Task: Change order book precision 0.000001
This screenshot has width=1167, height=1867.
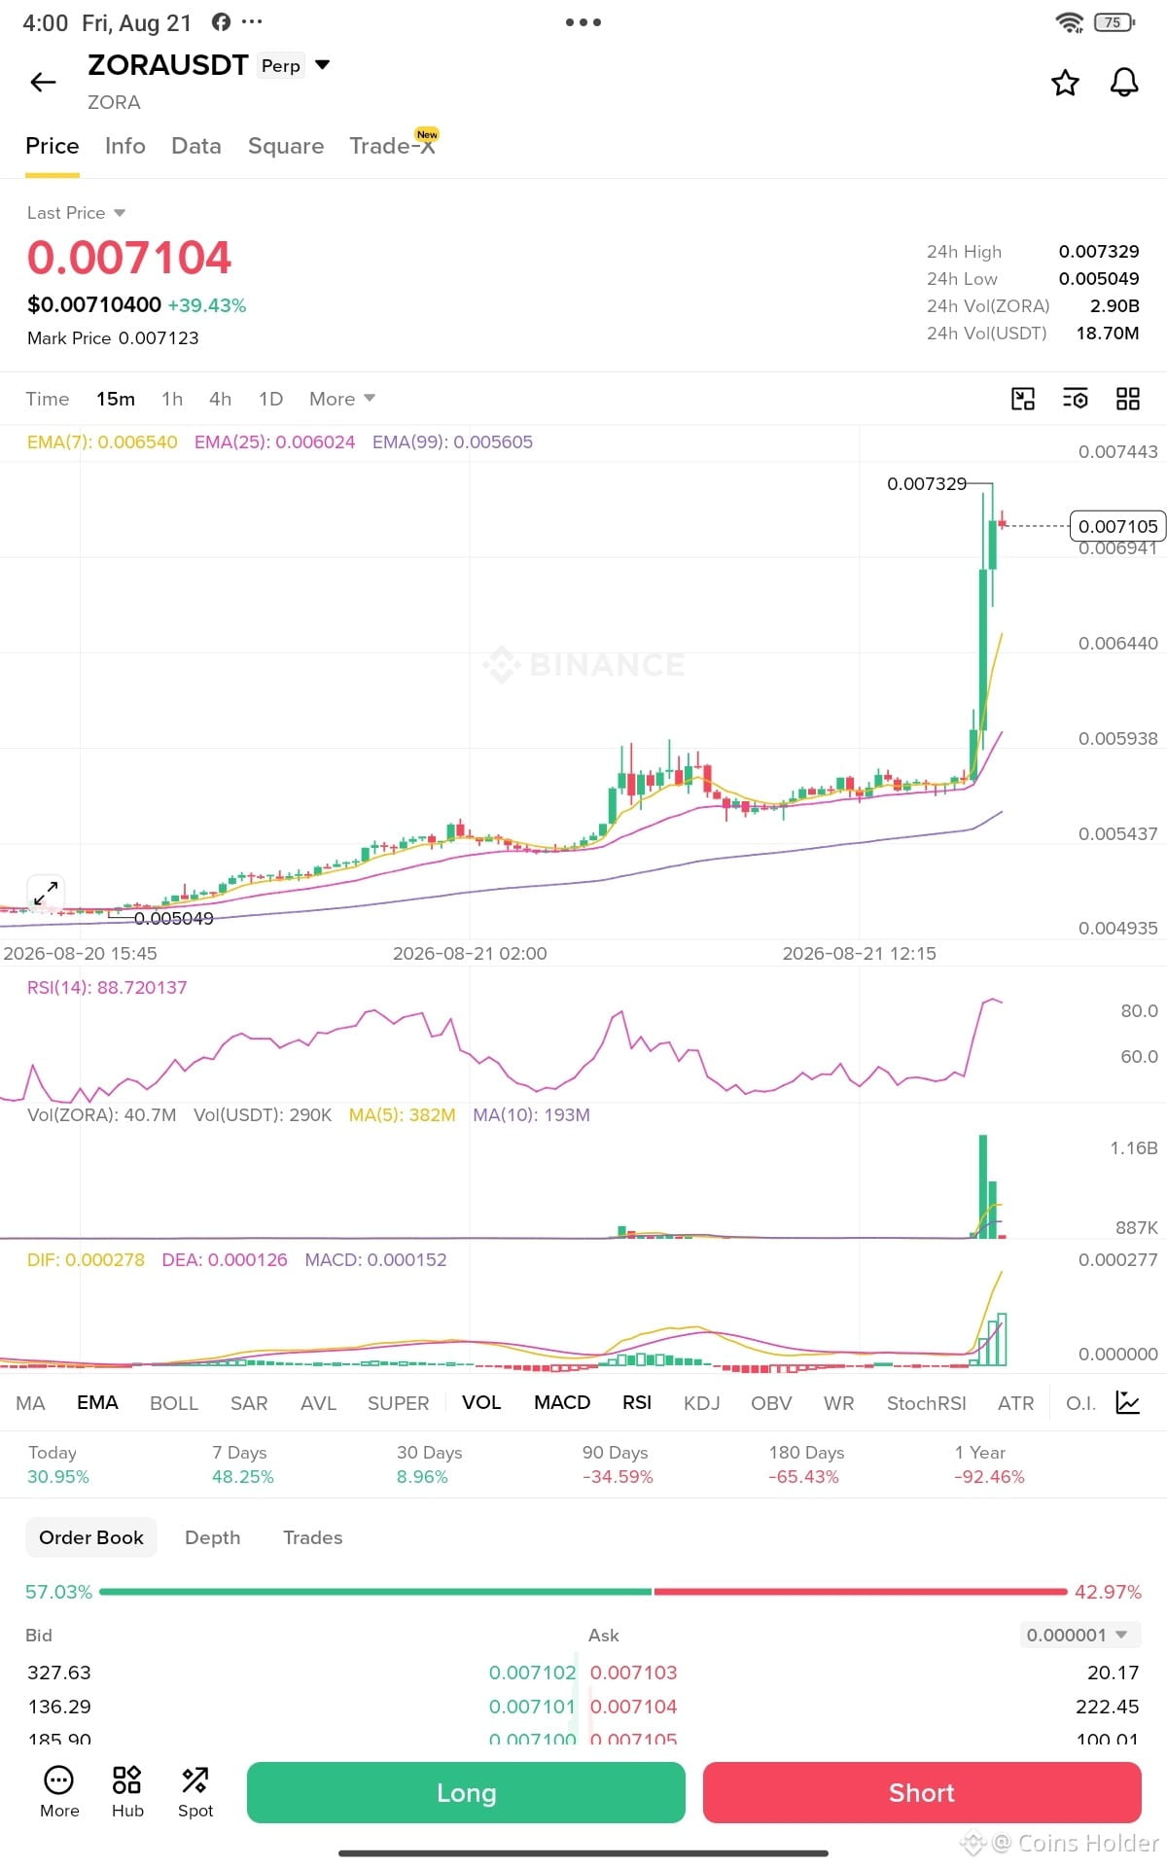Action: click(x=1079, y=1635)
